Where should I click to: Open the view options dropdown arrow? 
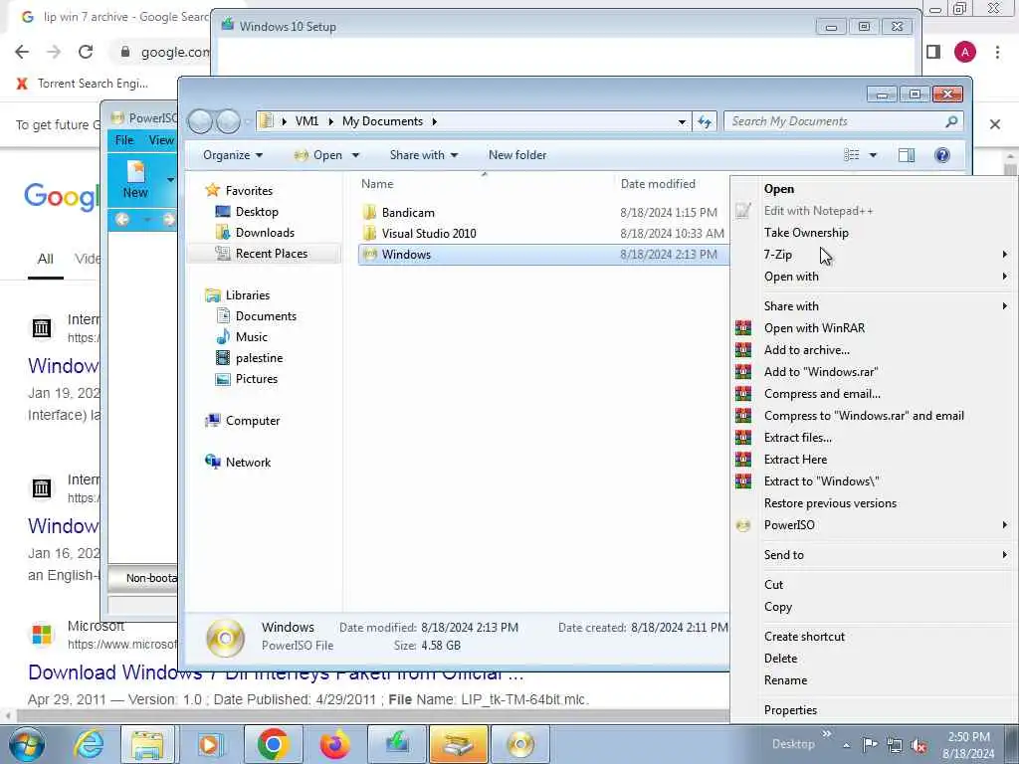pyautogui.click(x=873, y=155)
